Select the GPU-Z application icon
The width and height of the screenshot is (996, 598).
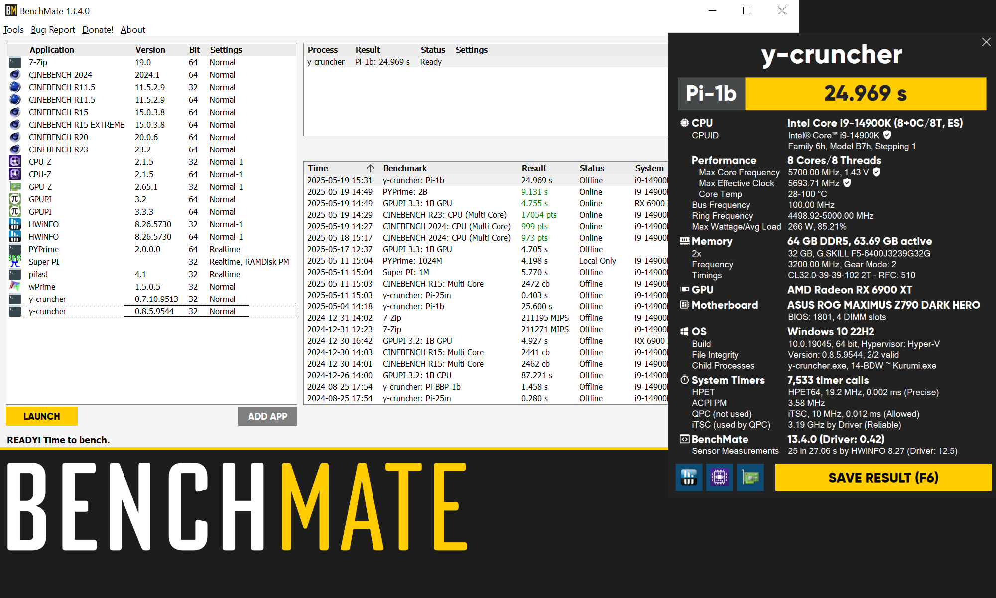coord(14,186)
